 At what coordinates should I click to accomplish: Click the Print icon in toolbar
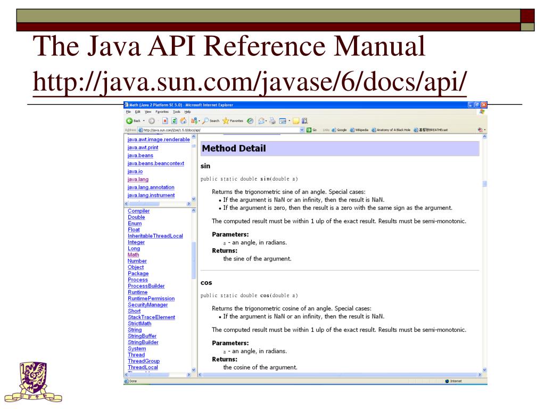click(x=272, y=121)
